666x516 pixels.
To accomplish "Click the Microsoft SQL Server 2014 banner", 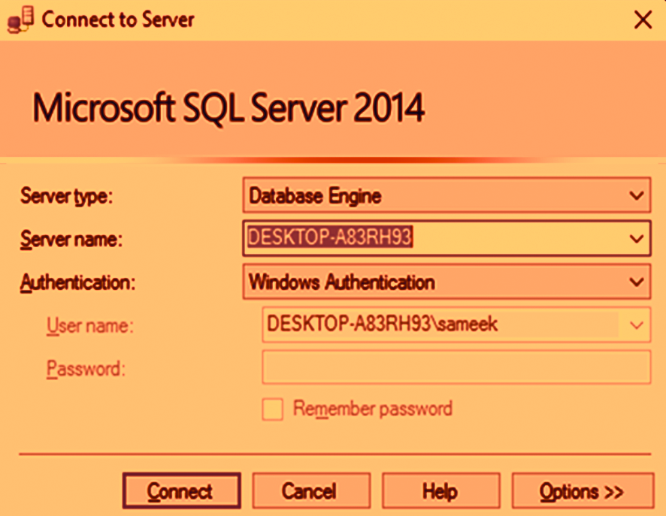I will (229, 107).
